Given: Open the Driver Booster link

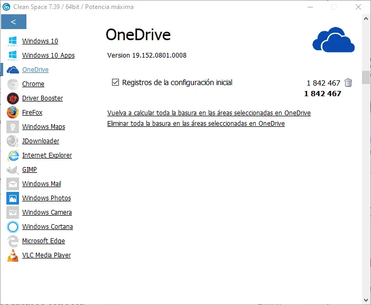Looking at the screenshot, I should pos(43,98).
